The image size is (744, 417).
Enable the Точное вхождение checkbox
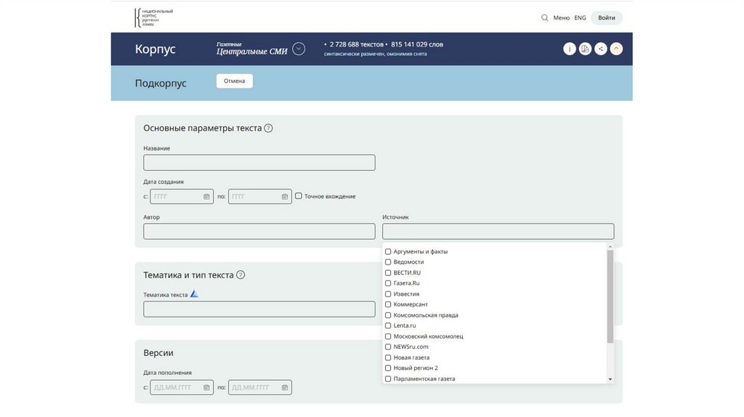pos(299,196)
